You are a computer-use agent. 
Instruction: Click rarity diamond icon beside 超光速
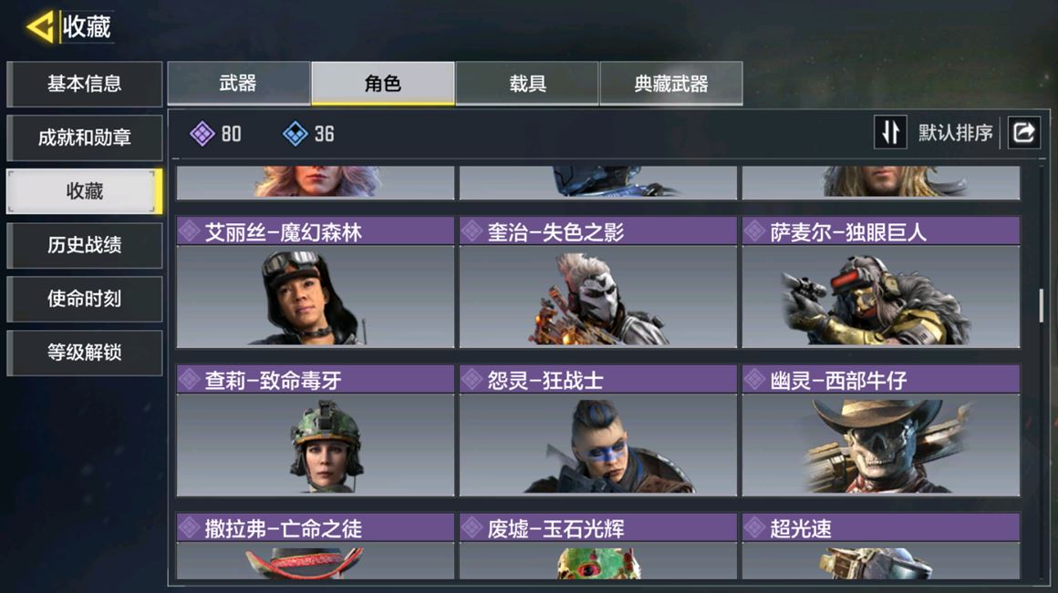pos(755,528)
